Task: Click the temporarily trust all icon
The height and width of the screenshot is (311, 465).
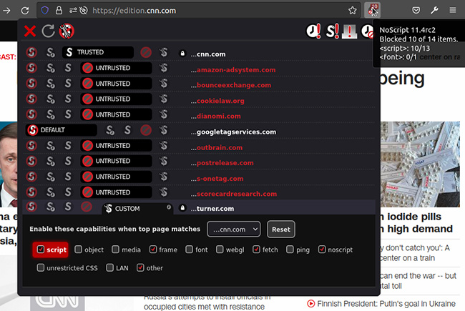Action: coord(313,31)
